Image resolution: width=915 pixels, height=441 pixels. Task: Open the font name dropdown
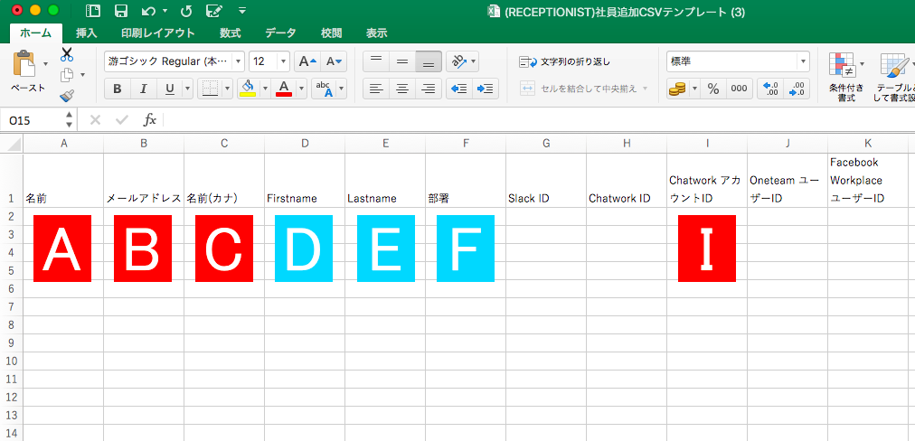click(x=238, y=61)
